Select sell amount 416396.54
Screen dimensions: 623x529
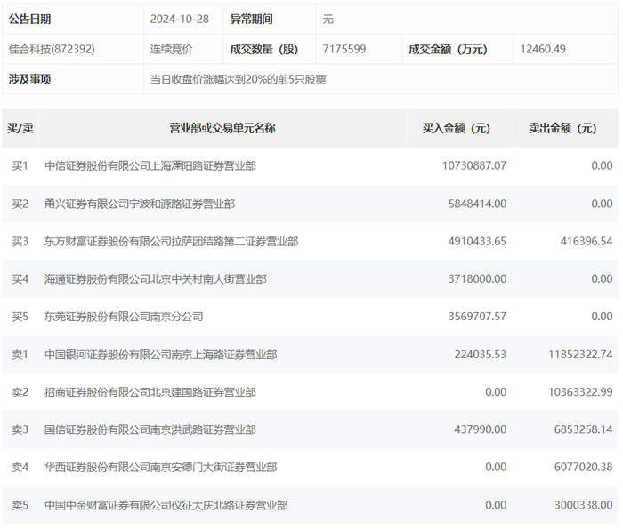587,242
